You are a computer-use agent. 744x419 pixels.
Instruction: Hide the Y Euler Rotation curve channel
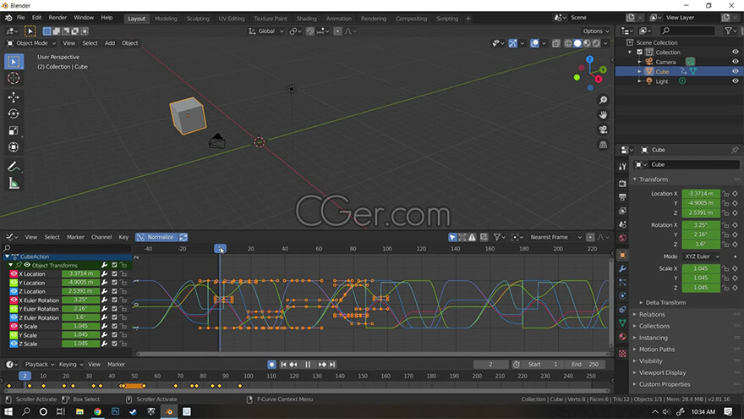coord(14,309)
